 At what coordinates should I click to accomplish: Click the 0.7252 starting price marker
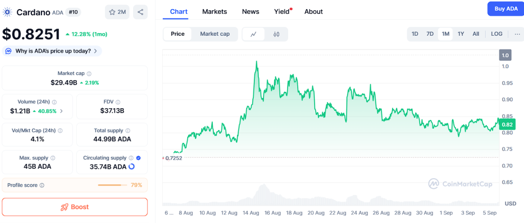pos(174,158)
